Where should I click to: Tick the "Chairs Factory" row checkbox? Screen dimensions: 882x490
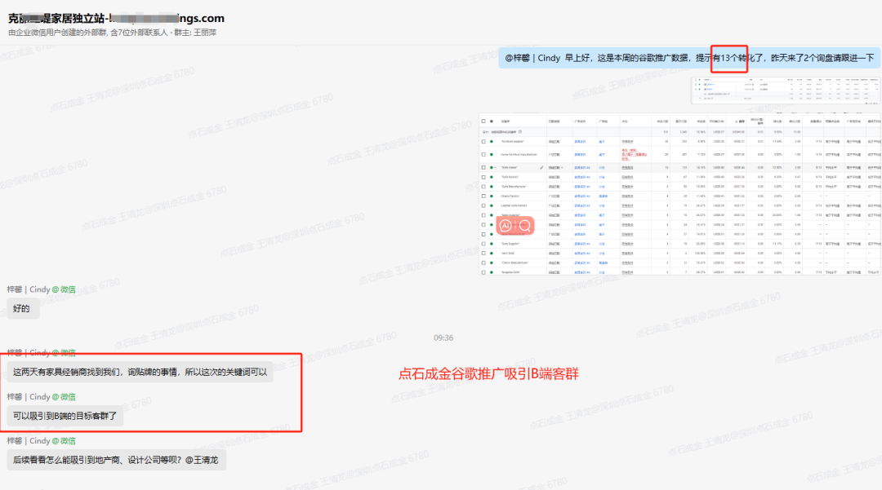tap(483, 196)
